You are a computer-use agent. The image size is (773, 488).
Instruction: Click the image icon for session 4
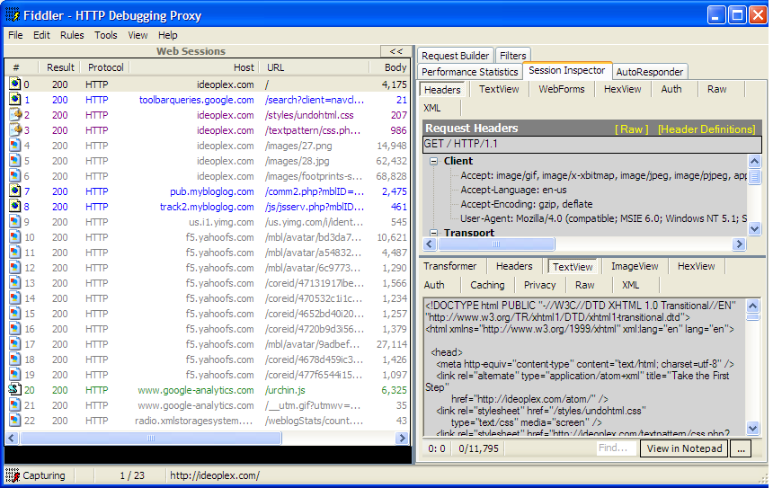(15, 145)
